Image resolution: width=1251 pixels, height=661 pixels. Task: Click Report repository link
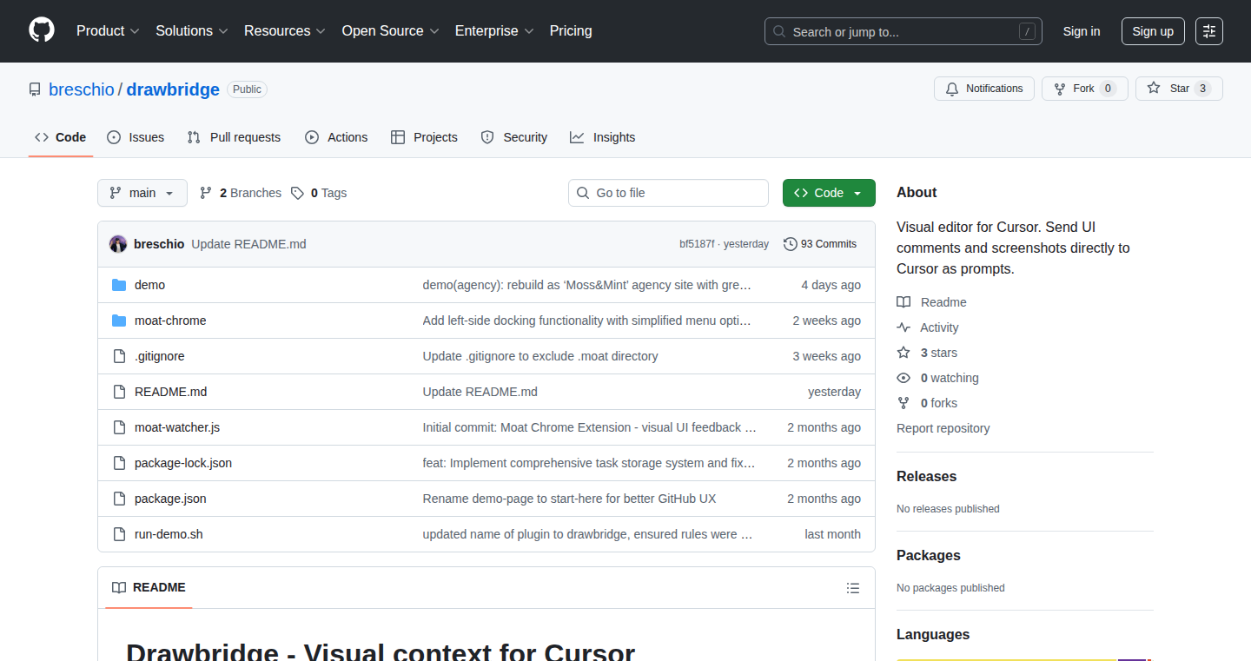[x=943, y=428]
